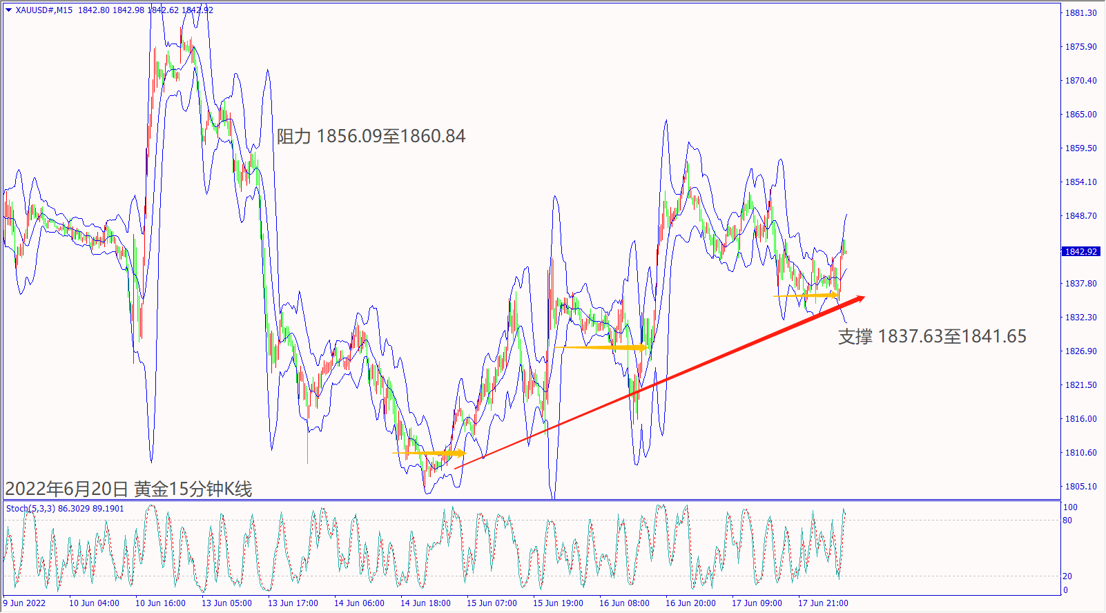Viewport: 1106px width, 613px height.
Task: Click the 16 Jun 08:00 time axis label
Action: pyautogui.click(x=624, y=603)
